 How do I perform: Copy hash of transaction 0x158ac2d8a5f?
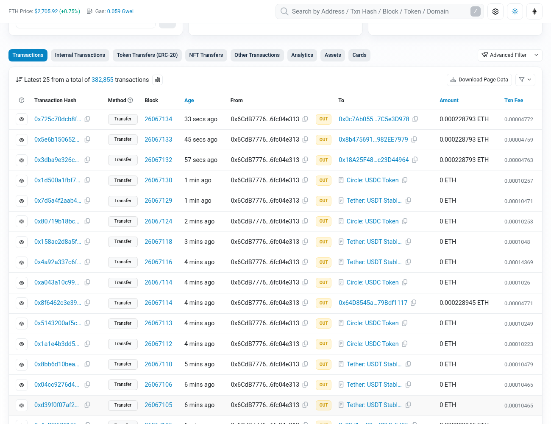click(87, 242)
